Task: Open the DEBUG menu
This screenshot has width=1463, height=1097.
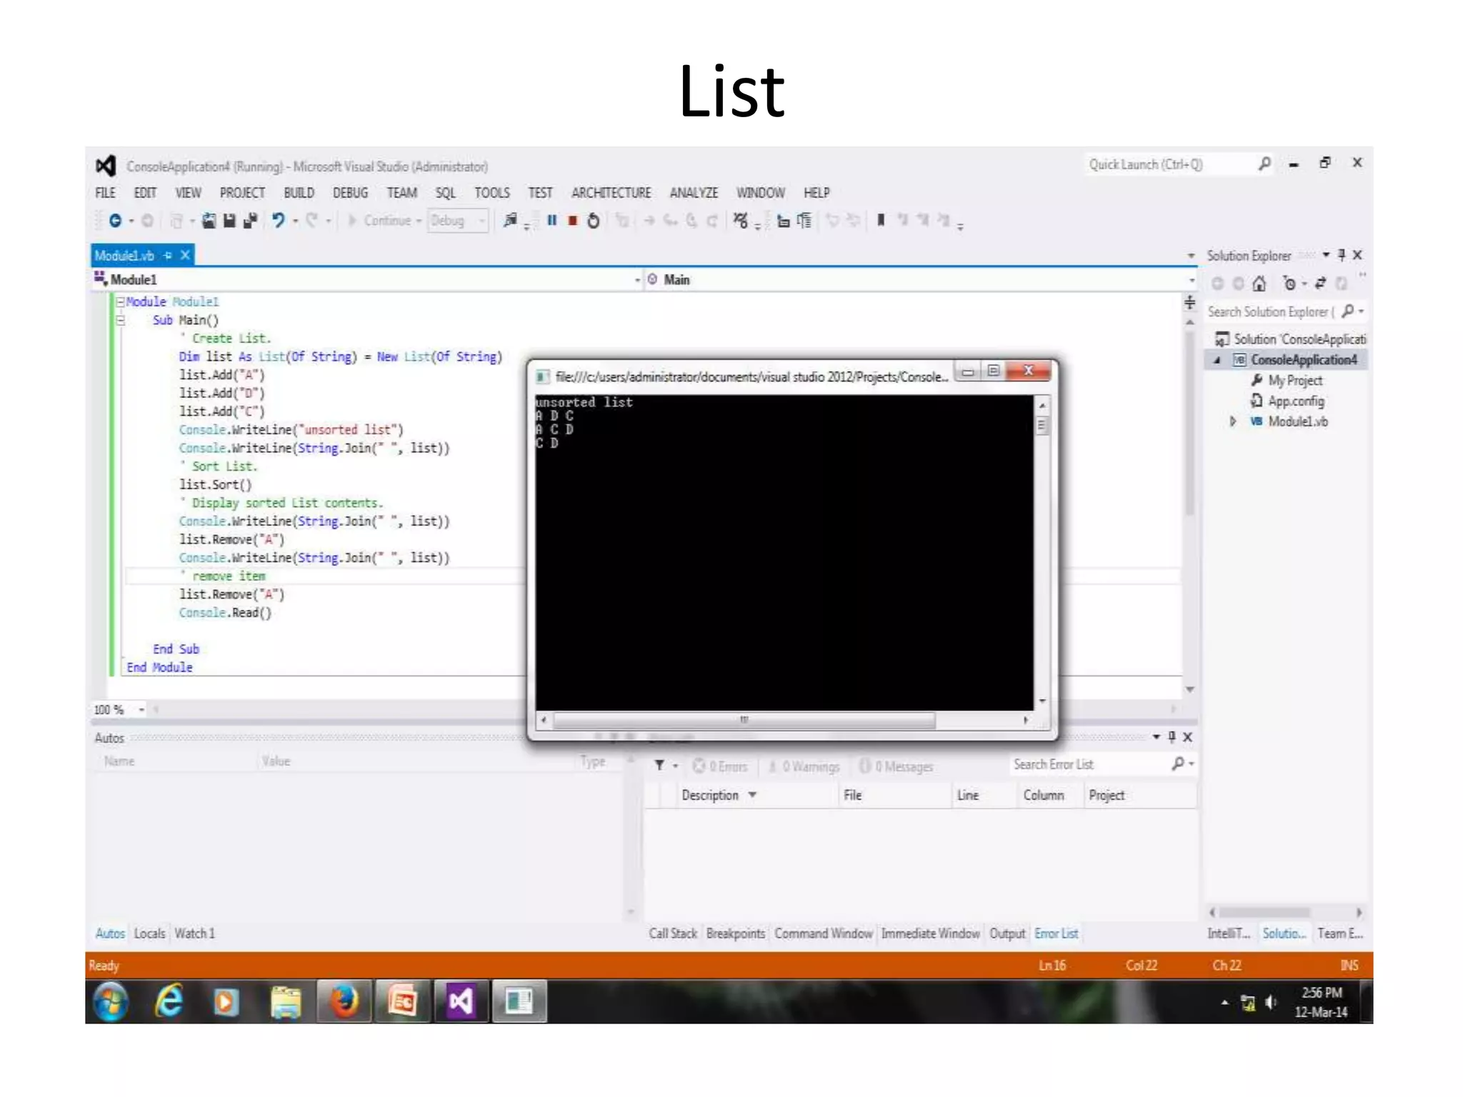Action: 350,192
